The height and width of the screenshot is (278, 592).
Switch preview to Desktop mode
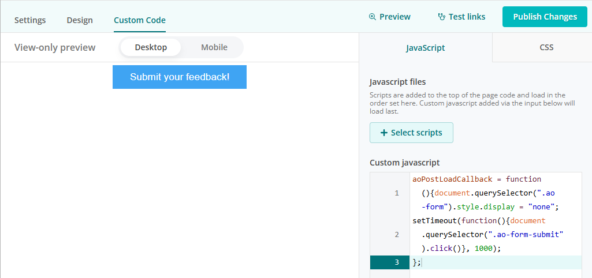[151, 47]
